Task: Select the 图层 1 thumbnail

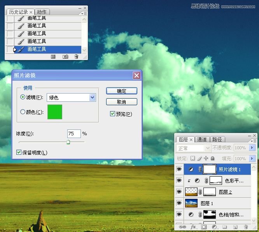Action: [191, 203]
